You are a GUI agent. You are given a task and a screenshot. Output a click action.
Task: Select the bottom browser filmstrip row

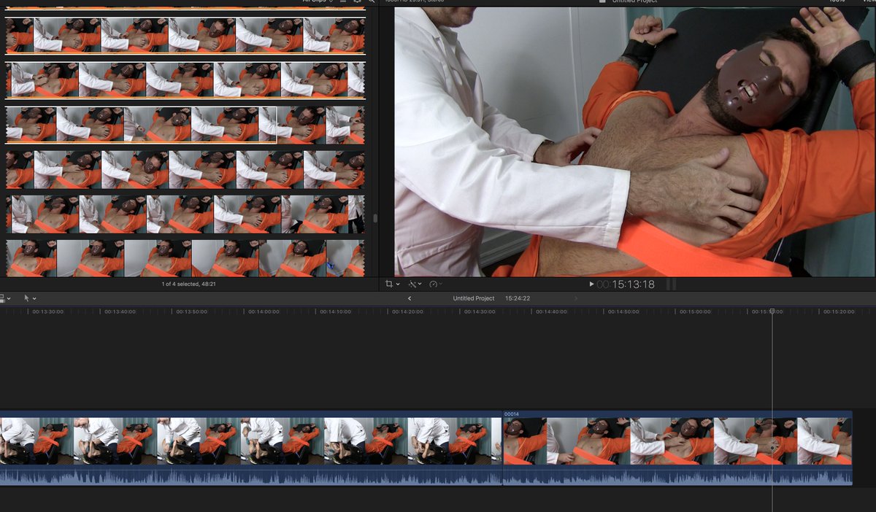pyautogui.click(x=185, y=257)
